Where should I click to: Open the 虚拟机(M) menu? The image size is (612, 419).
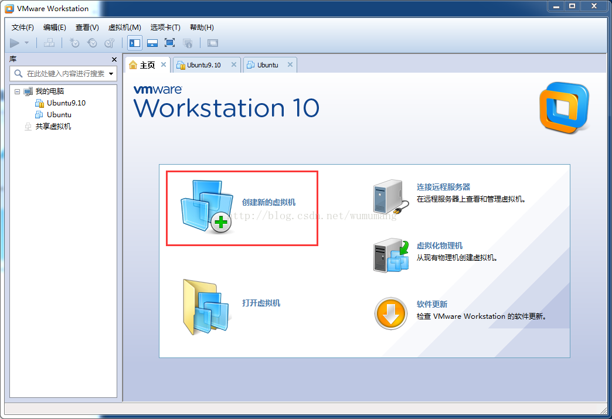coord(124,28)
